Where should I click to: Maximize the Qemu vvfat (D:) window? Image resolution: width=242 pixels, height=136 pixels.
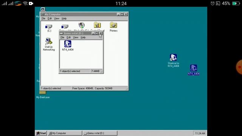(x=97, y=33)
